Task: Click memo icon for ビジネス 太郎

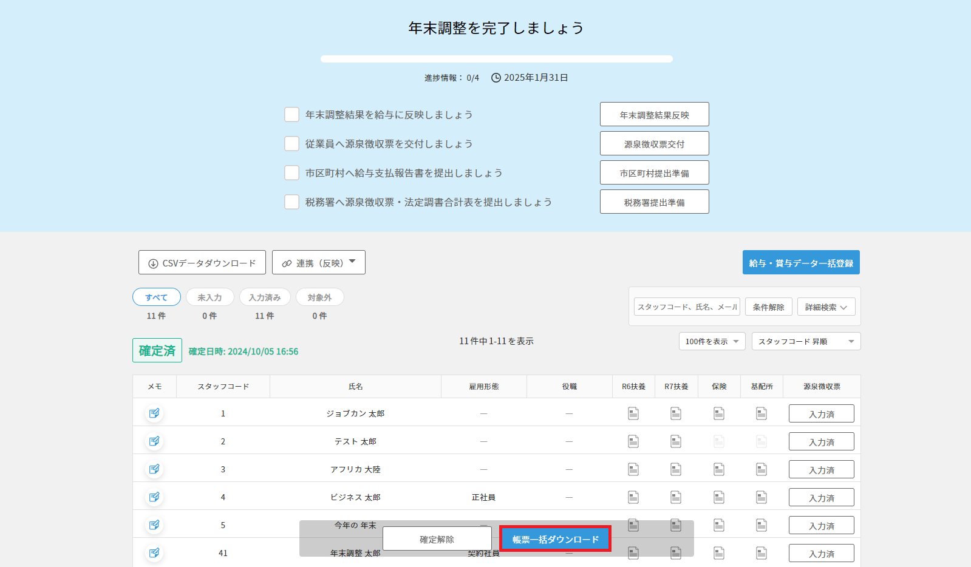Action: pos(154,497)
